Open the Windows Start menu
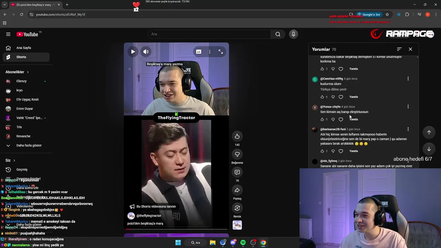 point(178,242)
